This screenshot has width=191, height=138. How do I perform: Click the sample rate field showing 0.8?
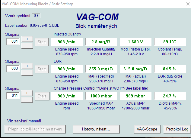coord(36,16)
